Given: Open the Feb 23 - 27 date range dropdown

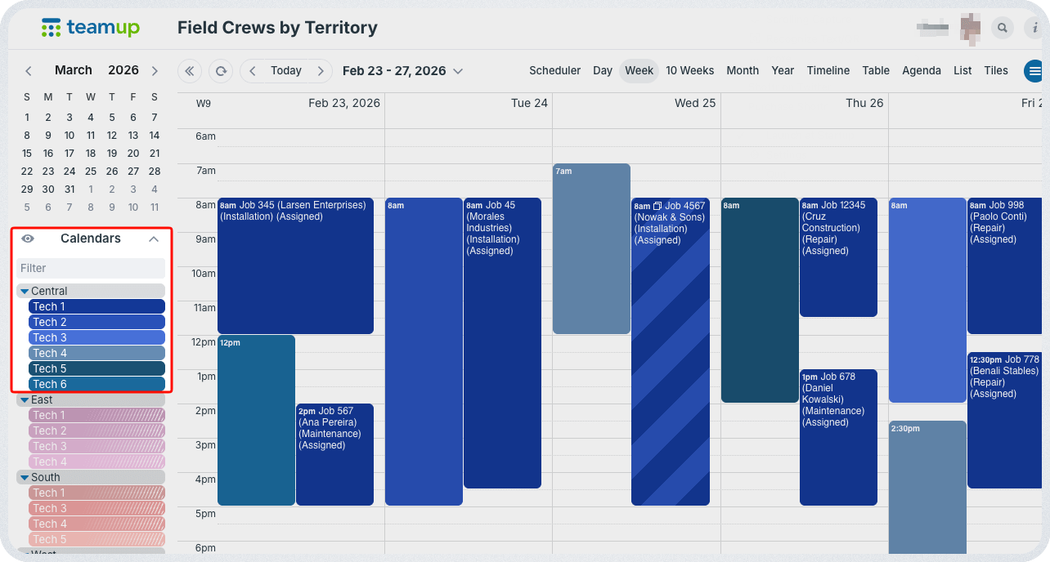Looking at the screenshot, I should coord(402,71).
